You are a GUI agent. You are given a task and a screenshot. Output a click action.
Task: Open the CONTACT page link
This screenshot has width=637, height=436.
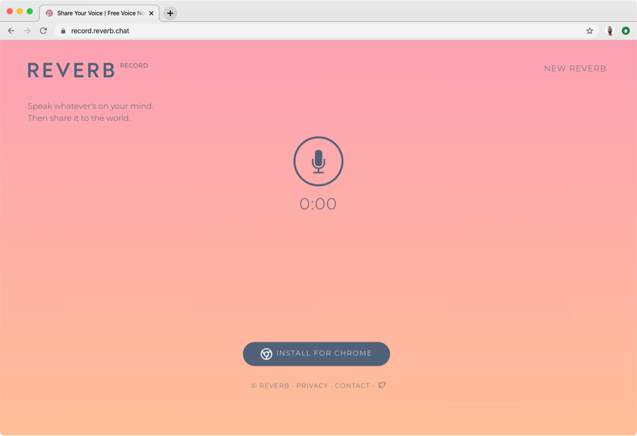tap(352, 385)
